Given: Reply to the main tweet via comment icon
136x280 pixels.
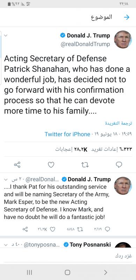Looking at the screenshot, I should click(x=119, y=164).
